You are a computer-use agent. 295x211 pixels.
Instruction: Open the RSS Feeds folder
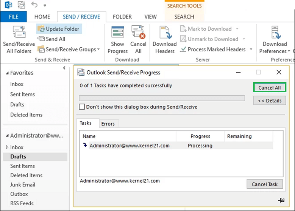click(x=22, y=203)
